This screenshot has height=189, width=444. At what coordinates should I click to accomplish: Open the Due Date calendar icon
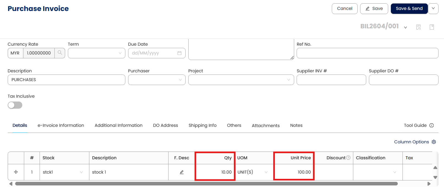click(x=179, y=53)
